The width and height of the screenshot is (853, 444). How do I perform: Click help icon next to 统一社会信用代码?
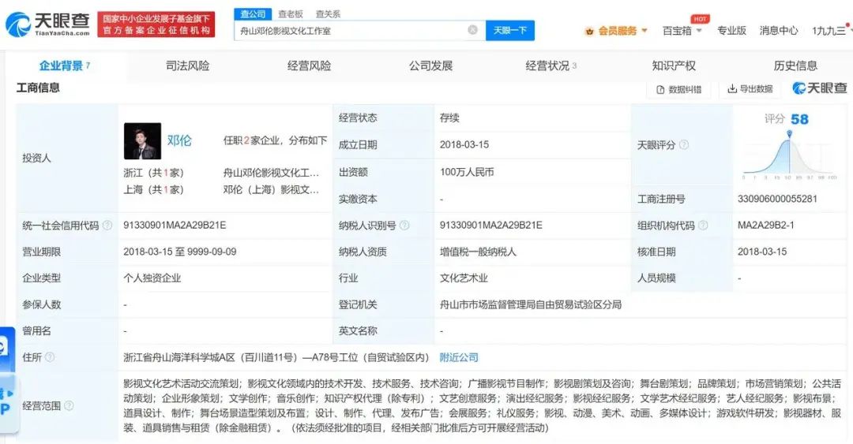[107, 226]
